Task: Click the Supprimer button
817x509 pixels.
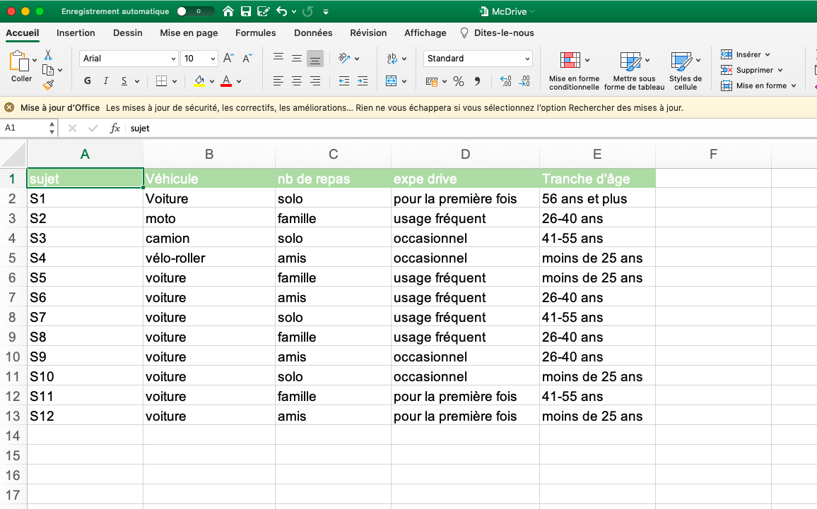Action: [x=753, y=70]
